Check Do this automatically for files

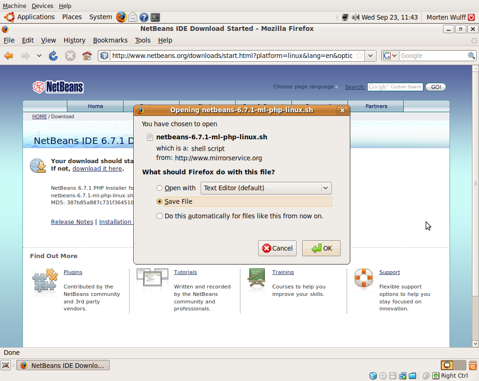click(159, 216)
